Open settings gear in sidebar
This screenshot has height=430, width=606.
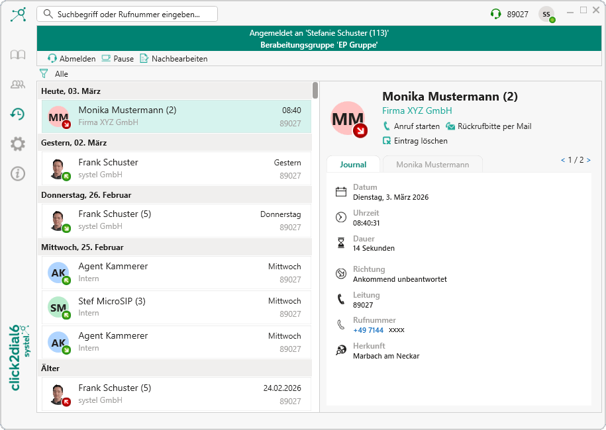coord(18,144)
